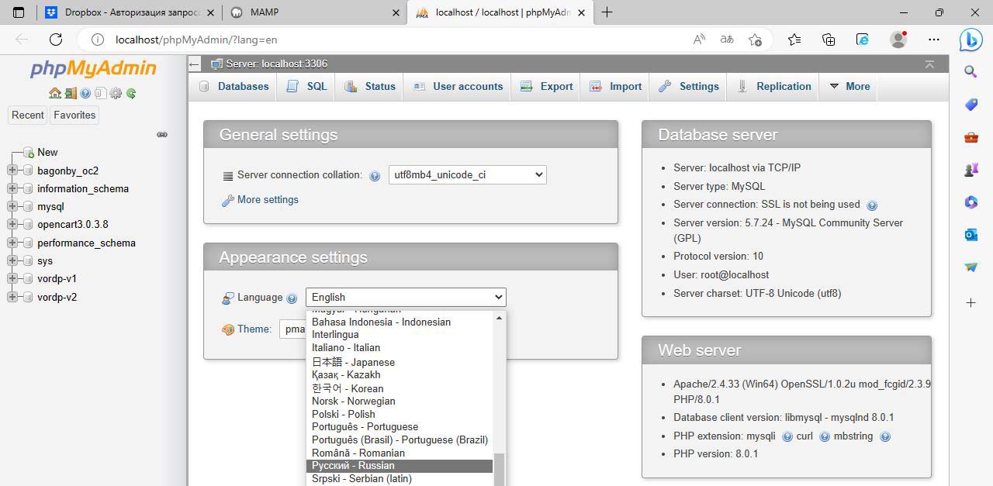The height and width of the screenshot is (486, 993).
Task: Open the navigation panel settings gear icon
Action: click(x=116, y=93)
